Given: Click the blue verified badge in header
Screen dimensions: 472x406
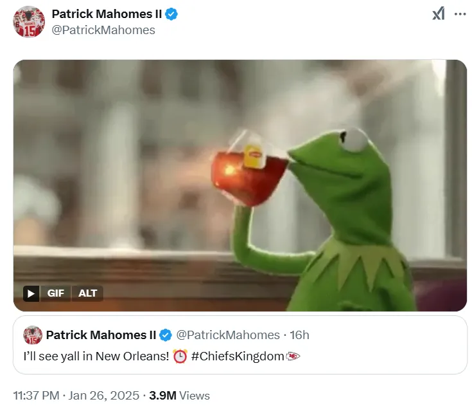Looking at the screenshot, I should coord(171,14).
